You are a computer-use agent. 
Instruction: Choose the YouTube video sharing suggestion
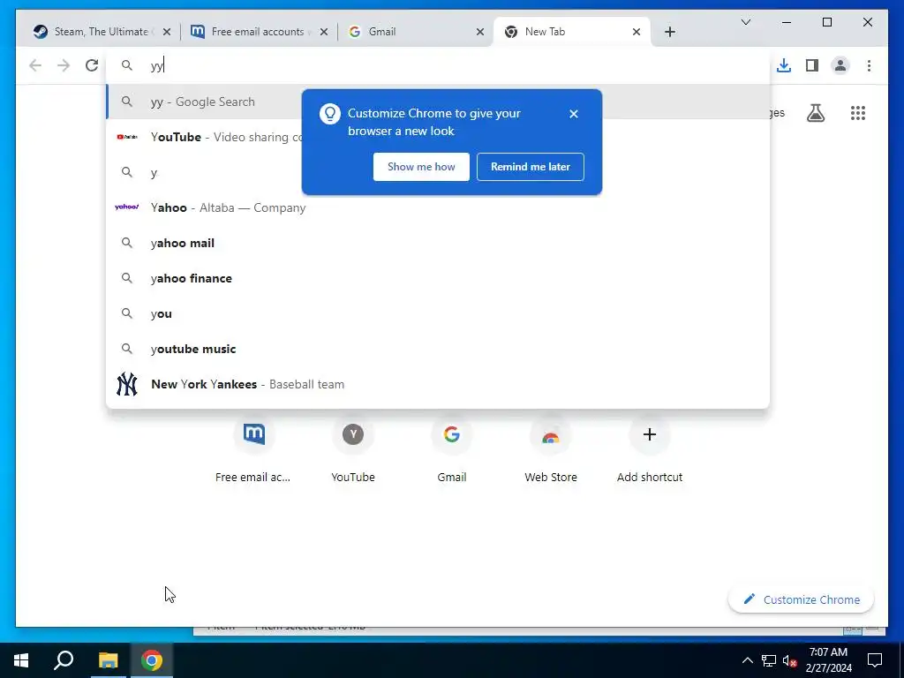[x=438, y=137]
